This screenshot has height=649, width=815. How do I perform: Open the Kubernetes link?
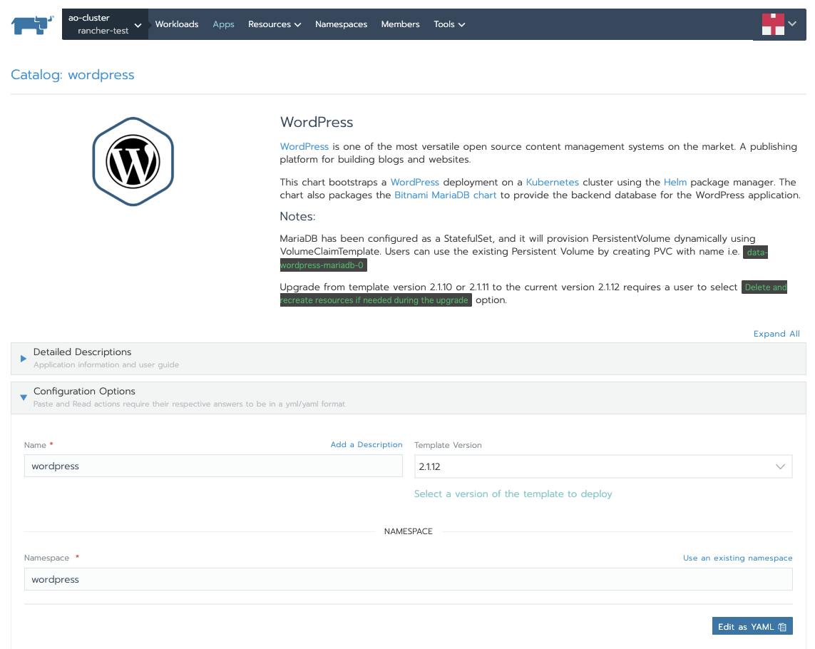pyautogui.click(x=552, y=182)
